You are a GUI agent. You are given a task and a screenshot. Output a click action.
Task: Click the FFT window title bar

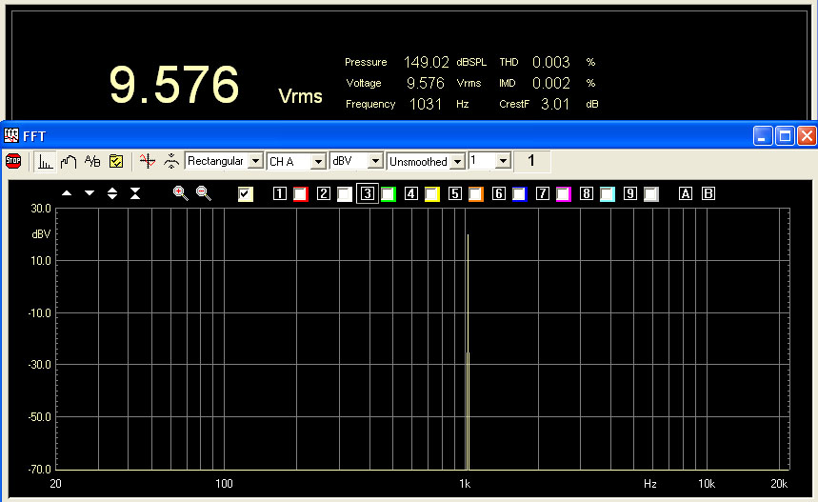pyautogui.click(x=381, y=136)
